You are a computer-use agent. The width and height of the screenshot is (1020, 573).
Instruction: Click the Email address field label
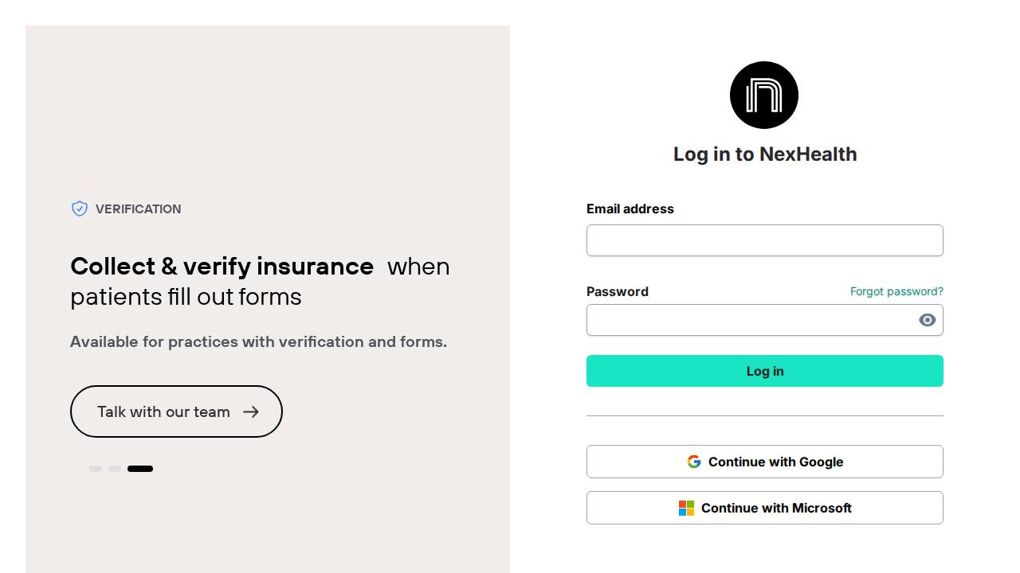pyautogui.click(x=630, y=209)
